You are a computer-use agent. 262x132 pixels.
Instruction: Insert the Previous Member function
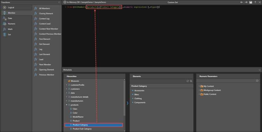pos(47,75)
